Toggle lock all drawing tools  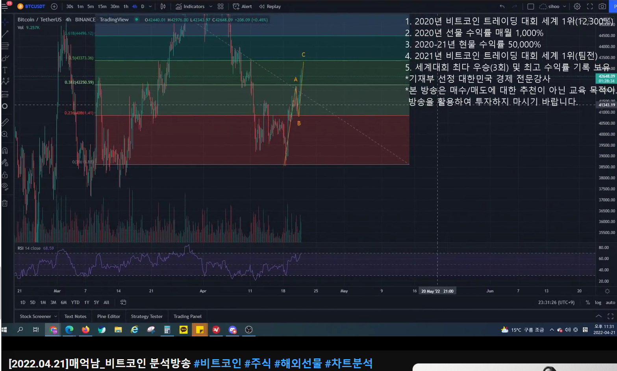5,174
